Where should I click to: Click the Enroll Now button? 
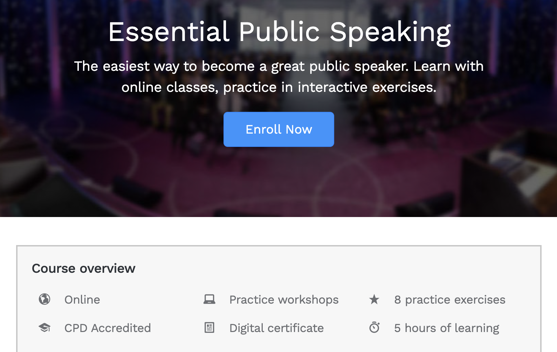click(x=278, y=129)
